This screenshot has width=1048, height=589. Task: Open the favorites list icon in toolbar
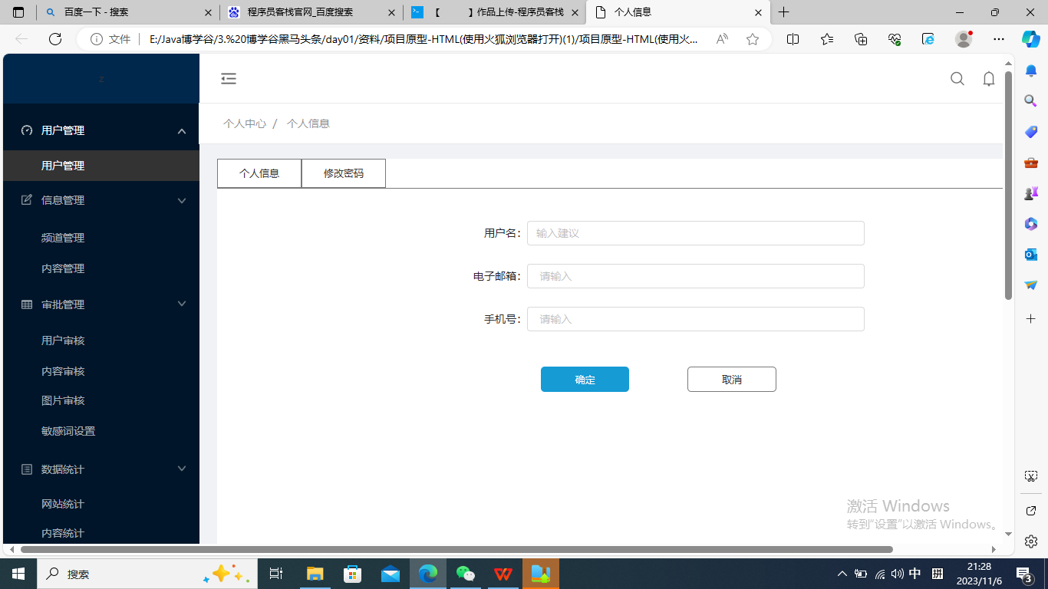(x=826, y=39)
